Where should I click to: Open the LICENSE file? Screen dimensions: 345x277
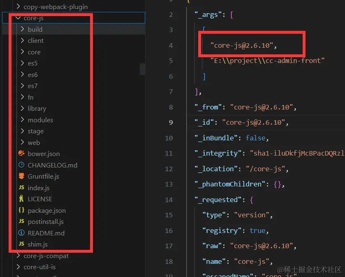point(40,199)
